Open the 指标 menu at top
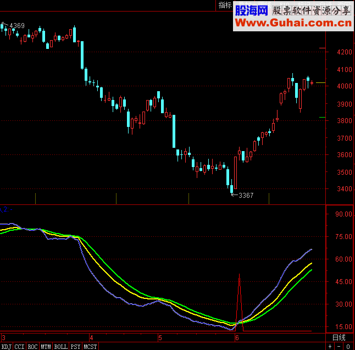355x350 pixels. [x=225, y=5]
